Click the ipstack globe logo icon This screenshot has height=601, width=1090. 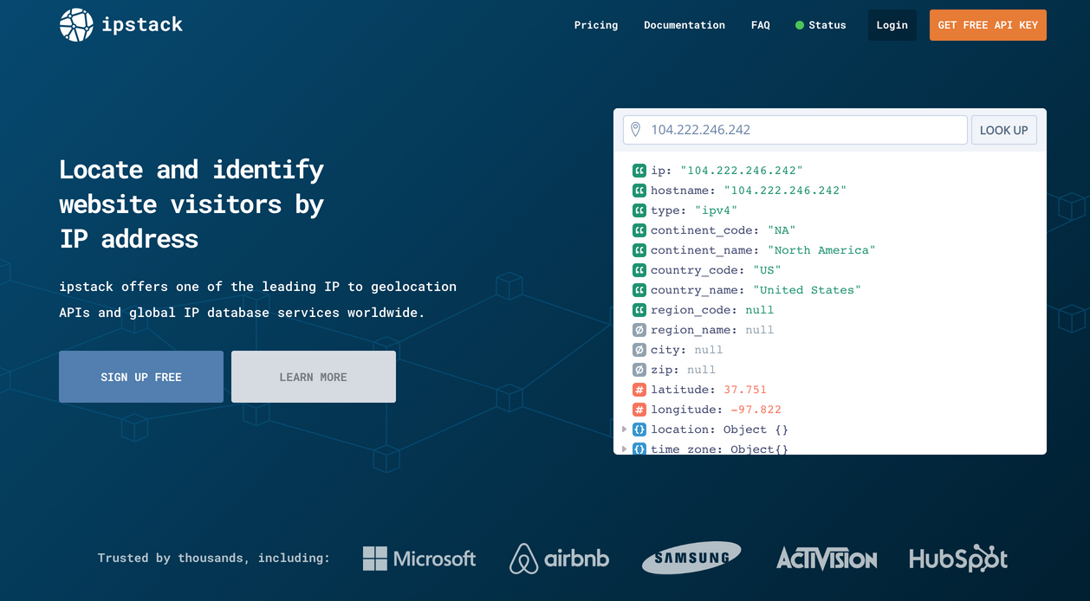click(76, 25)
